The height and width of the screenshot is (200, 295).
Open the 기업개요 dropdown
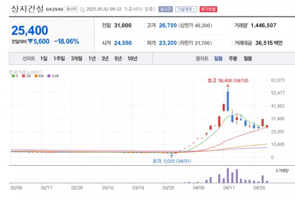pyautogui.click(x=186, y=9)
